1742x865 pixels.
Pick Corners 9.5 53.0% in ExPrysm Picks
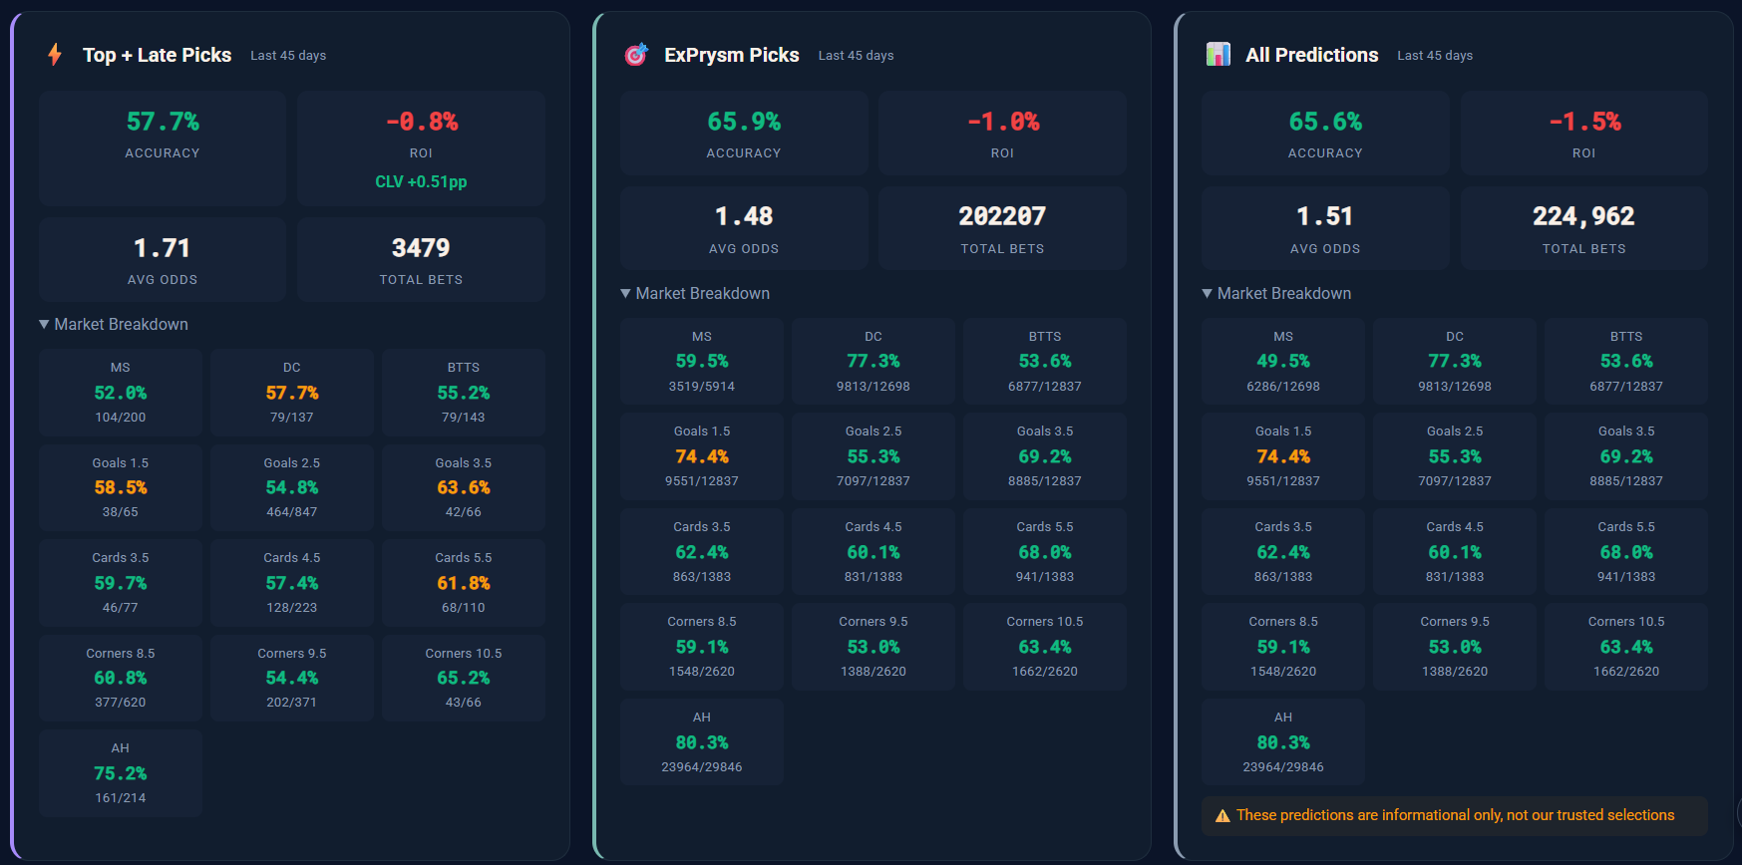873,647
